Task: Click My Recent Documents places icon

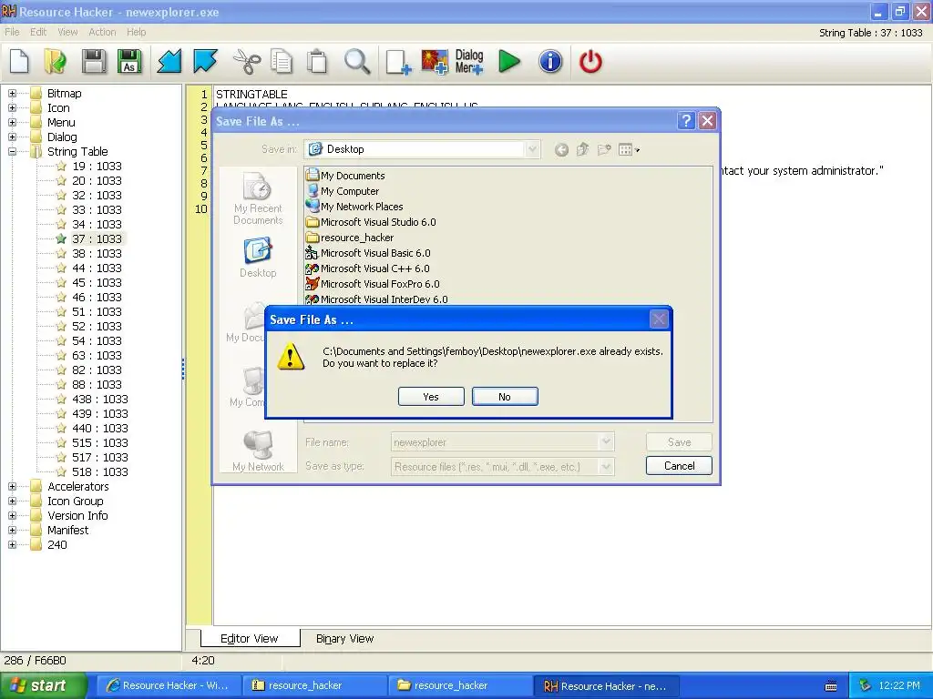Action: pos(258,198)
